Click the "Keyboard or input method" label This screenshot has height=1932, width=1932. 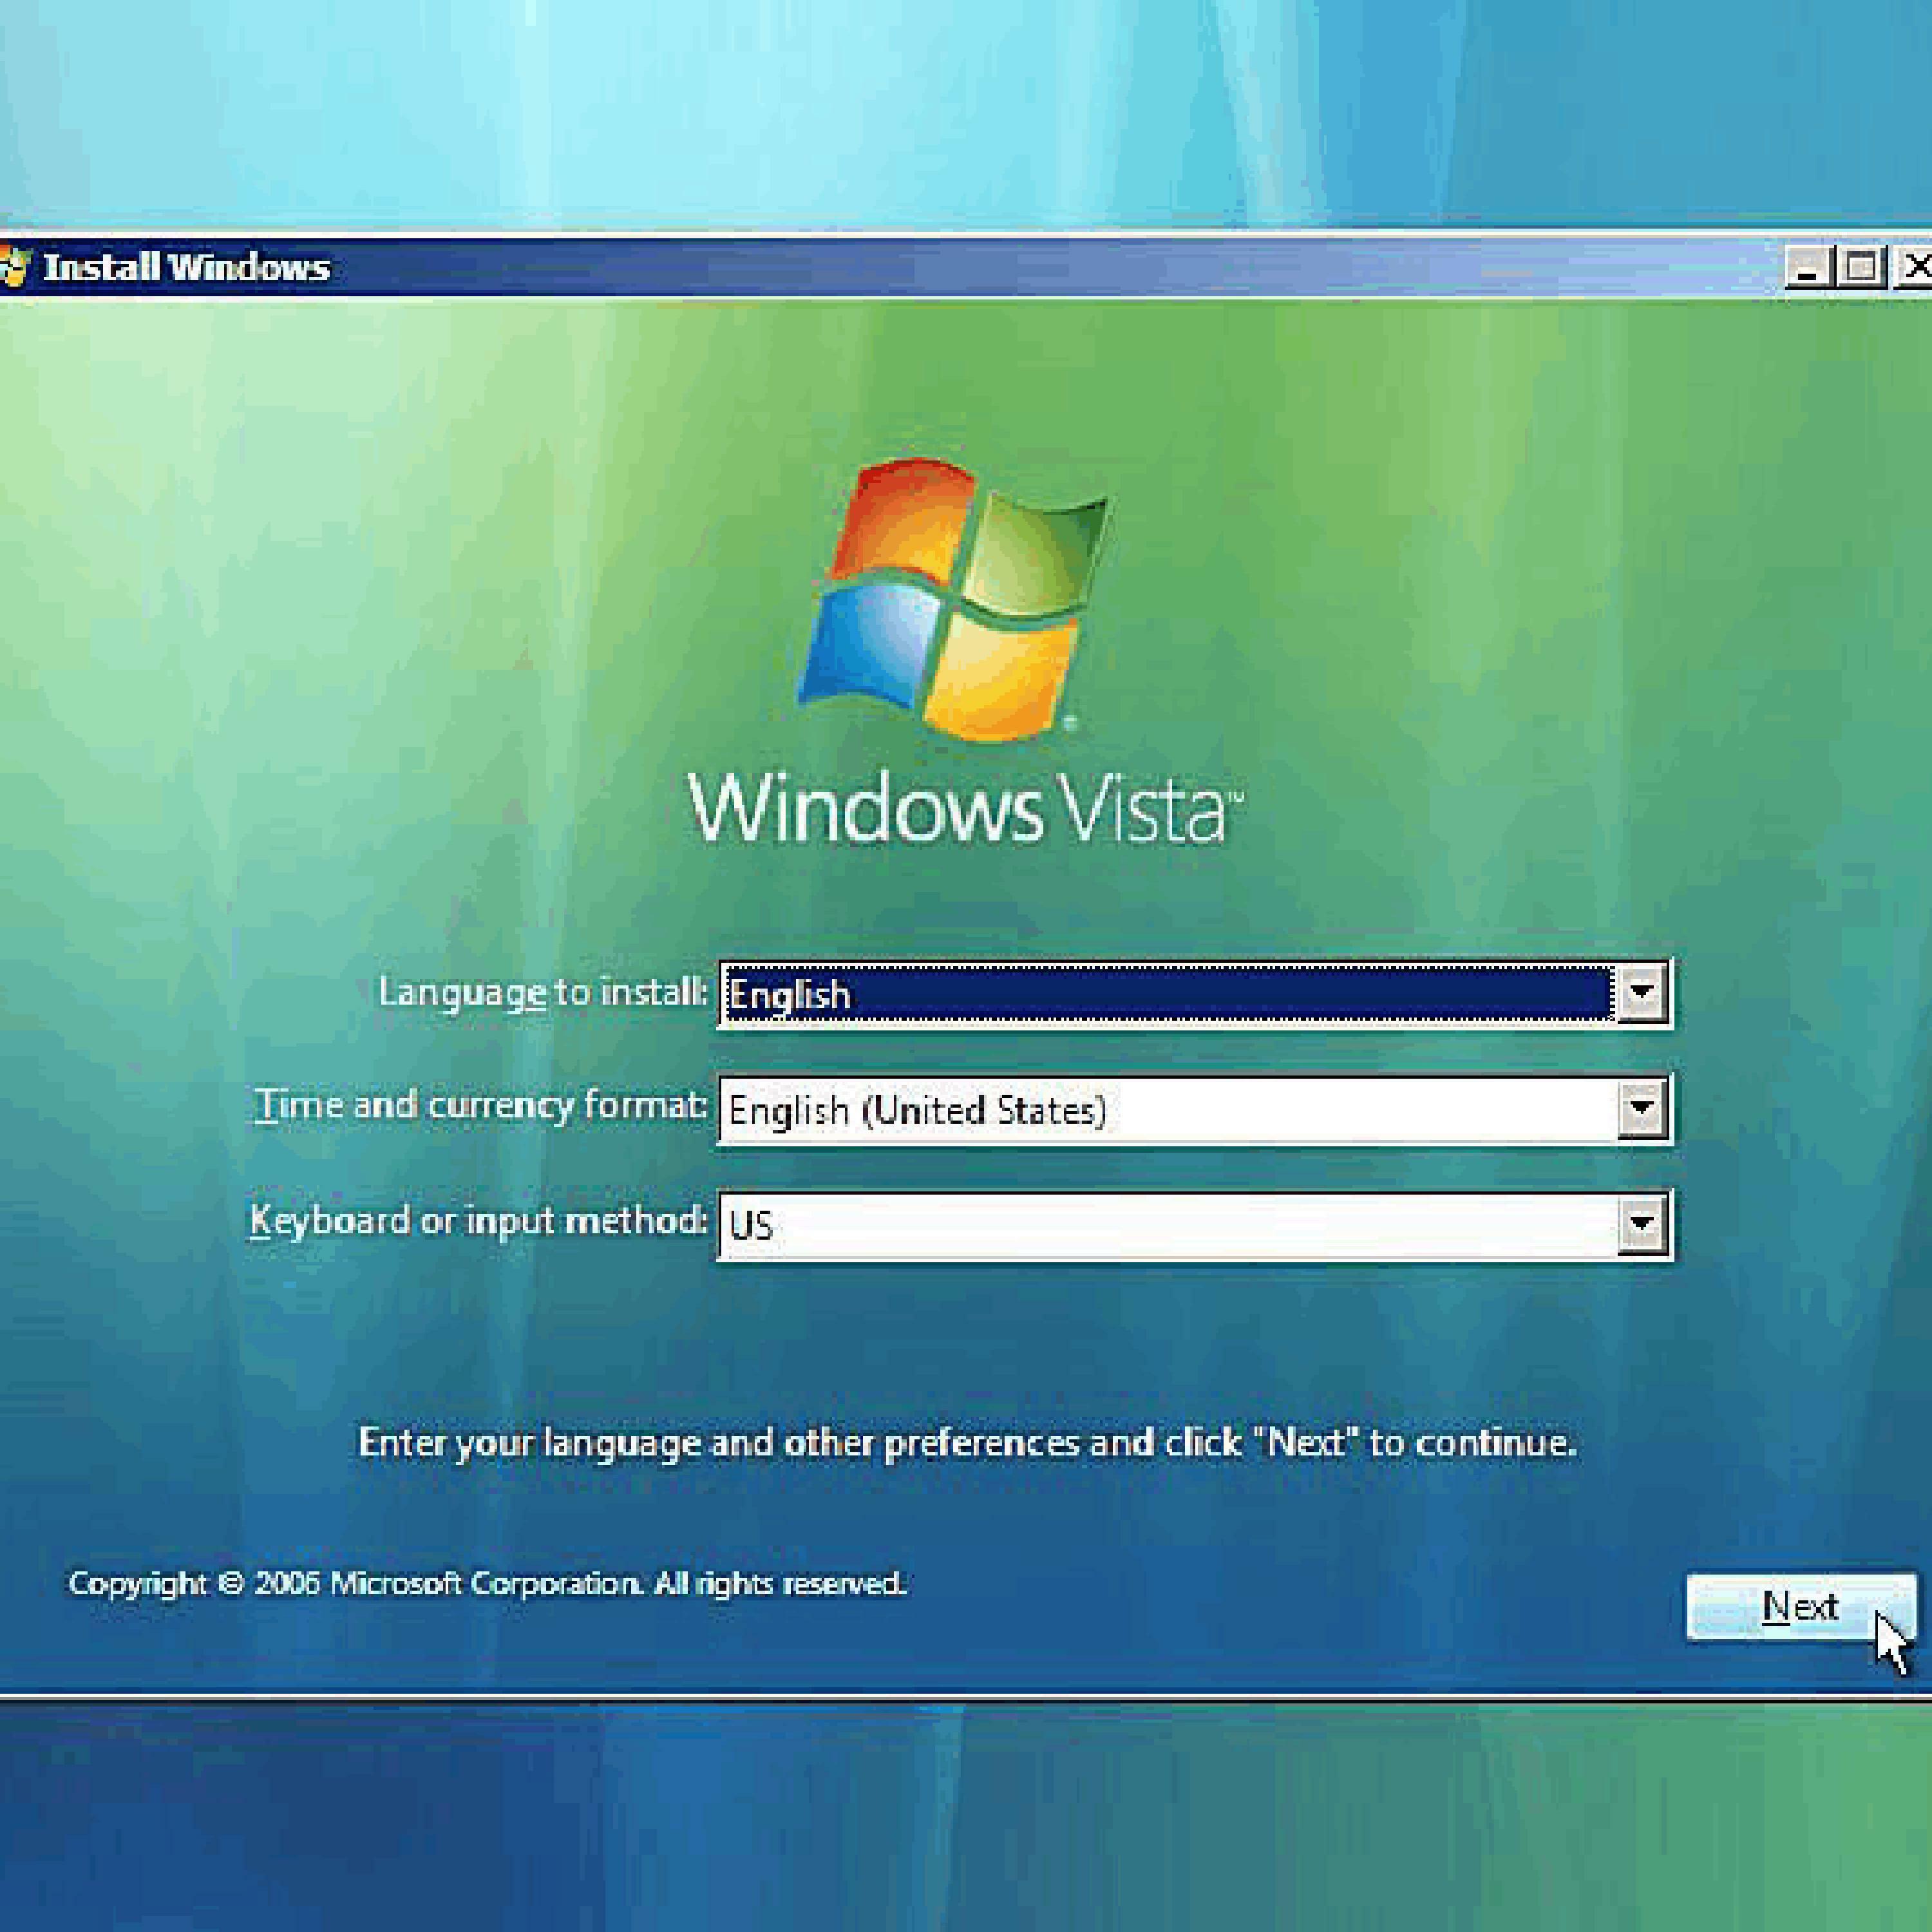coord(478,1221)
